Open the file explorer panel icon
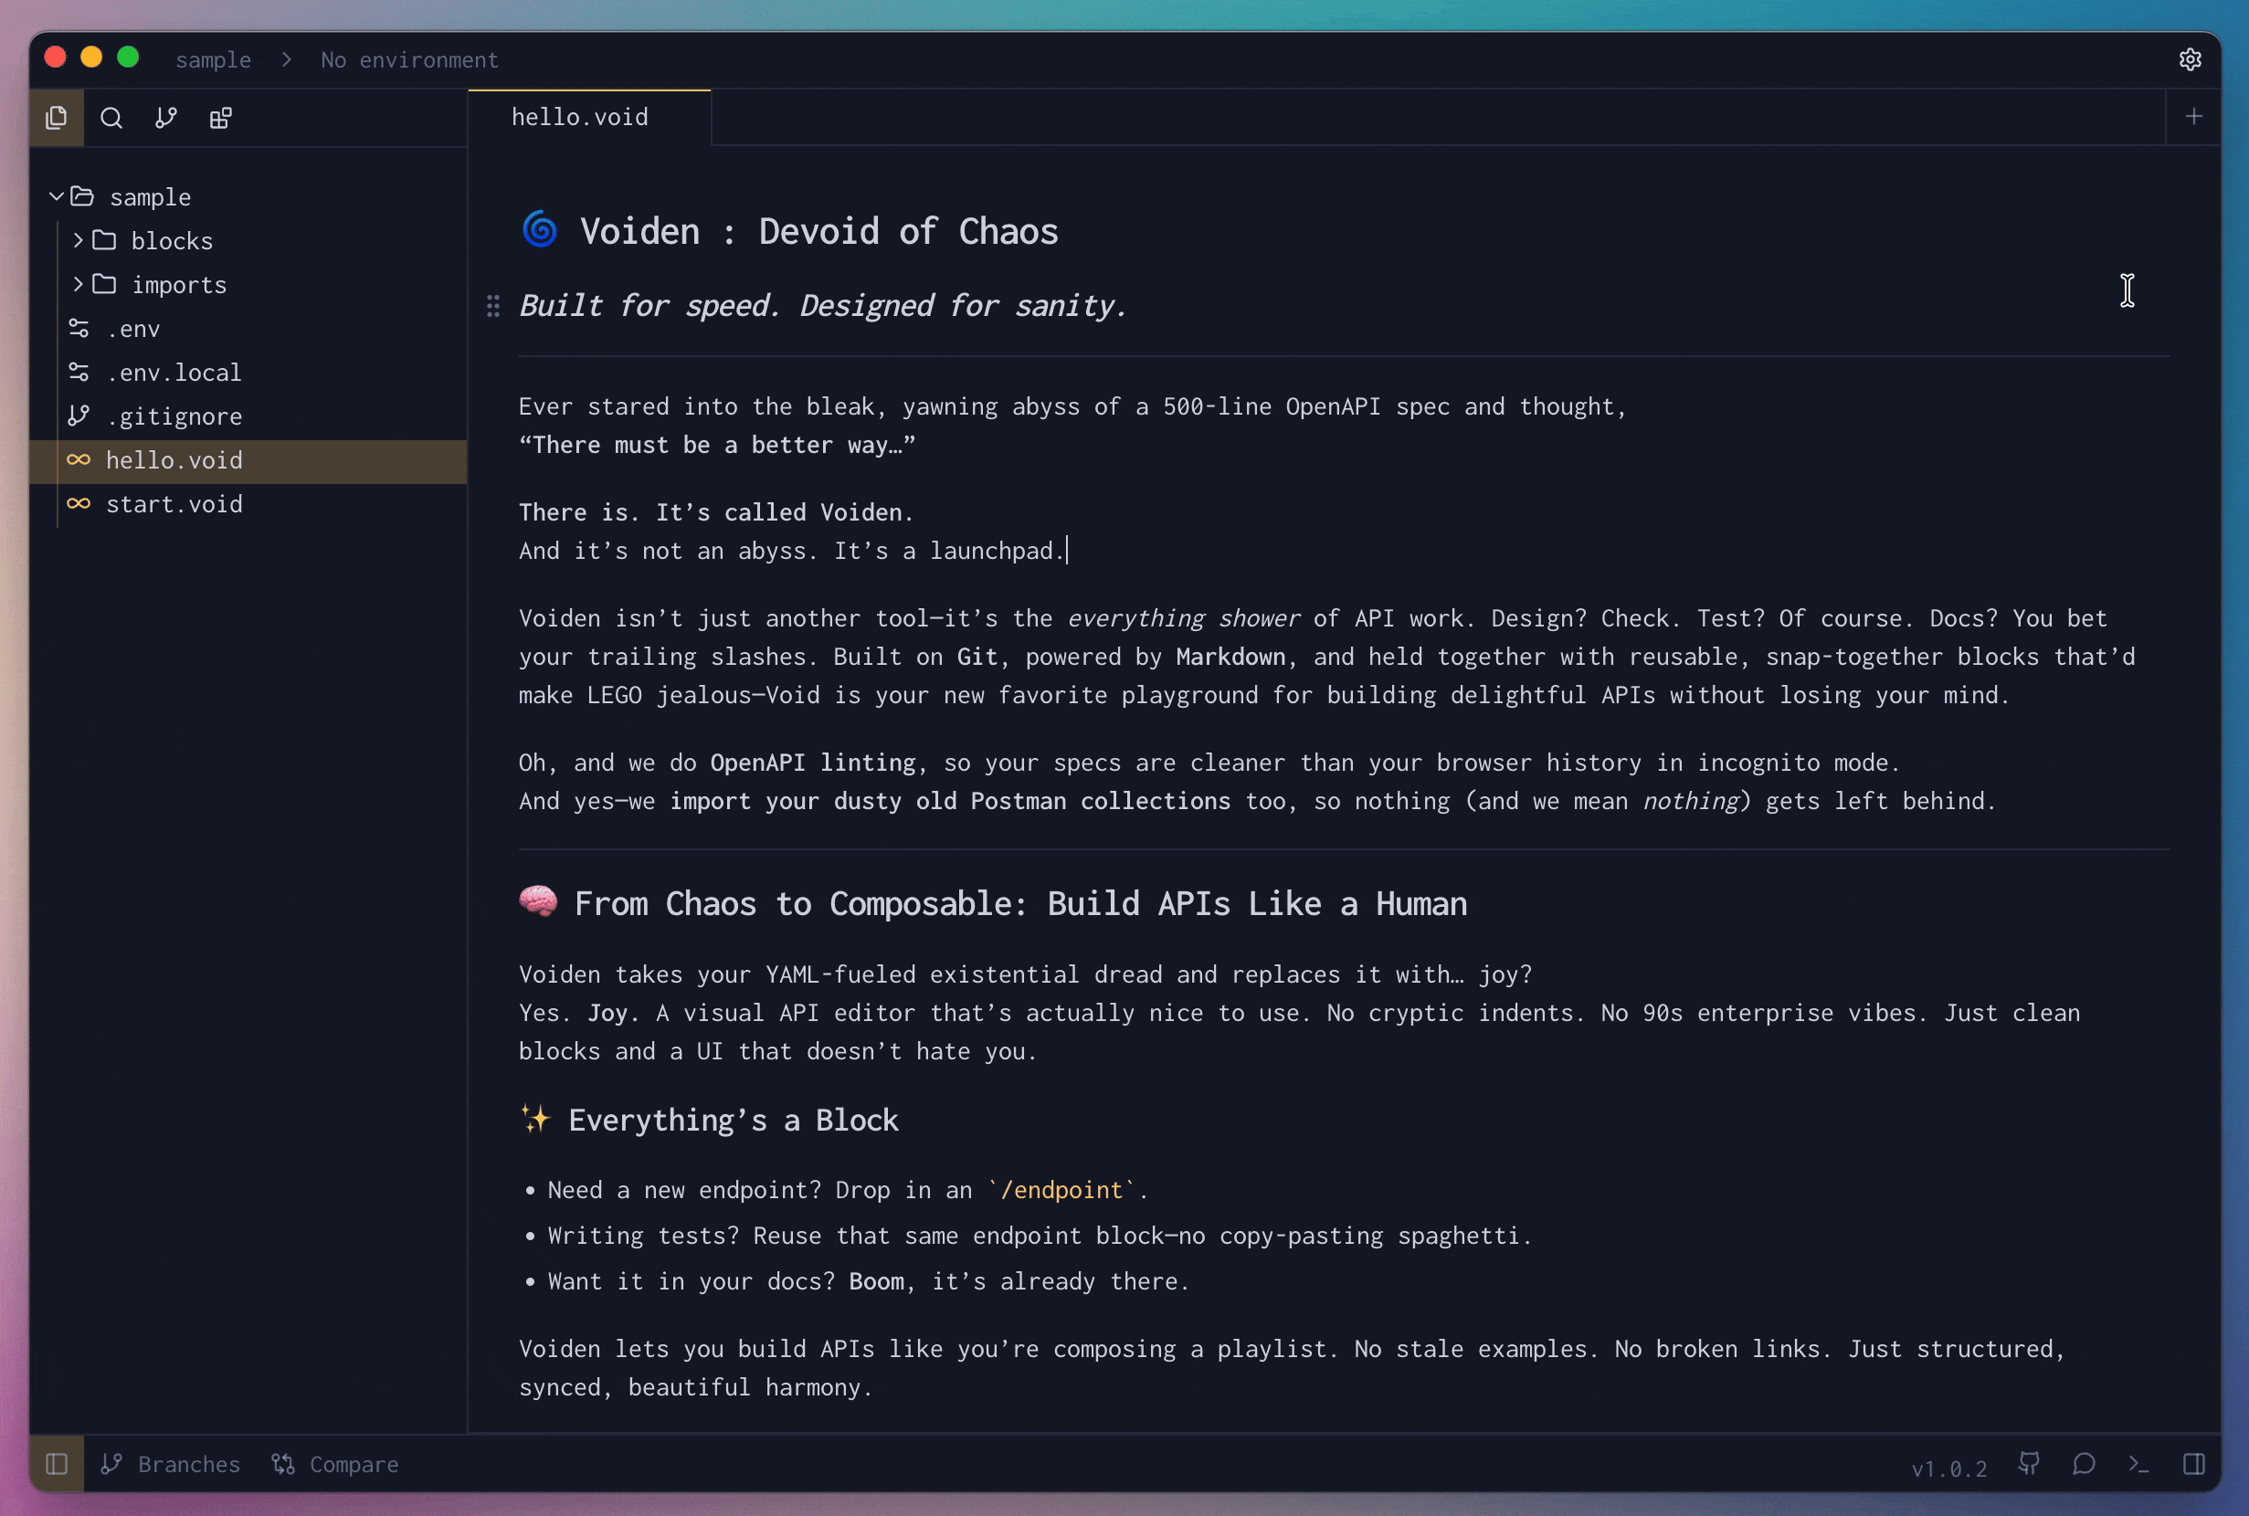Image resolution: width=2249 pixels, height=1516 pixels. click(x=56, y=117)
